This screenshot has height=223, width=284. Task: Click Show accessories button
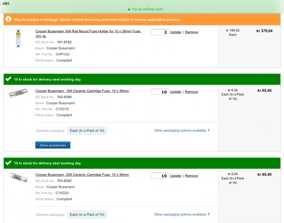[53, 145]
